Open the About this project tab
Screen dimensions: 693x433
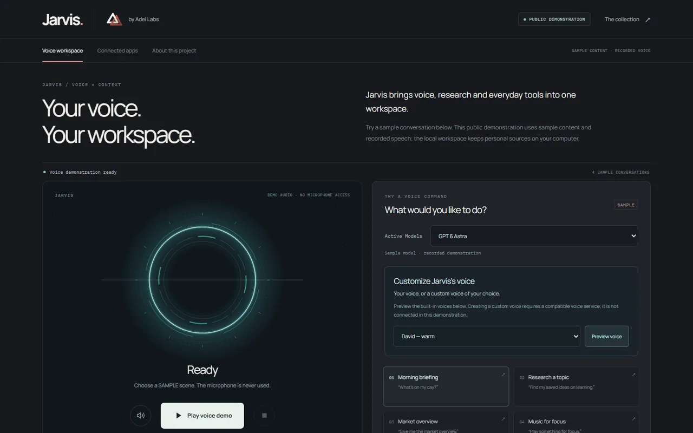[174, 50]
